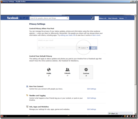
Task: Open the account menu arrow beside Home
Action: coord(126,18)
